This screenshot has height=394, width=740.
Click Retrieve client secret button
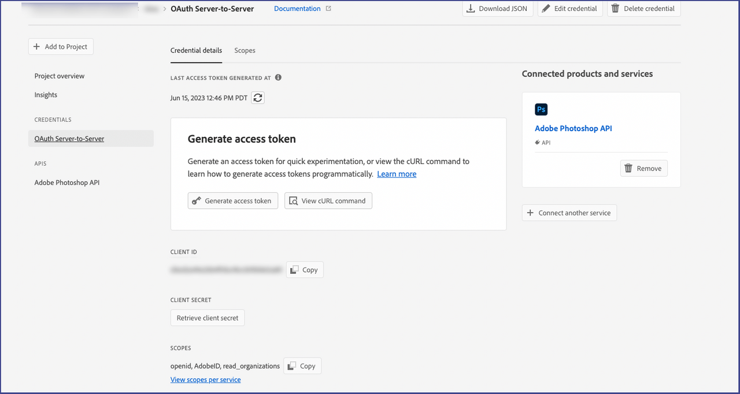208,318
